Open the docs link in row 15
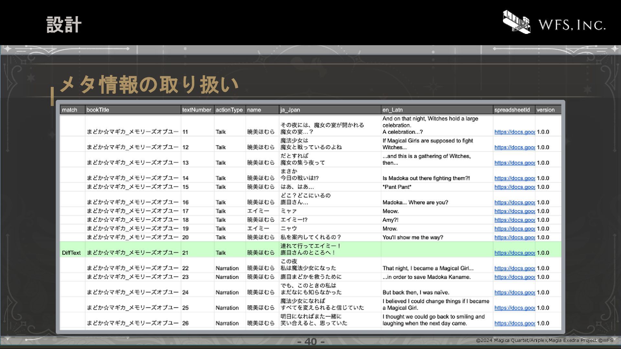Image resolution: width=621 pixels, height=349 pixels. click(515, 187)
